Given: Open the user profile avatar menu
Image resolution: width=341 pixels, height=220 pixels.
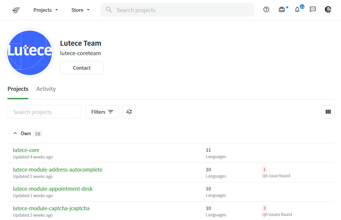Looking at the screenshot, I should 328,10.
